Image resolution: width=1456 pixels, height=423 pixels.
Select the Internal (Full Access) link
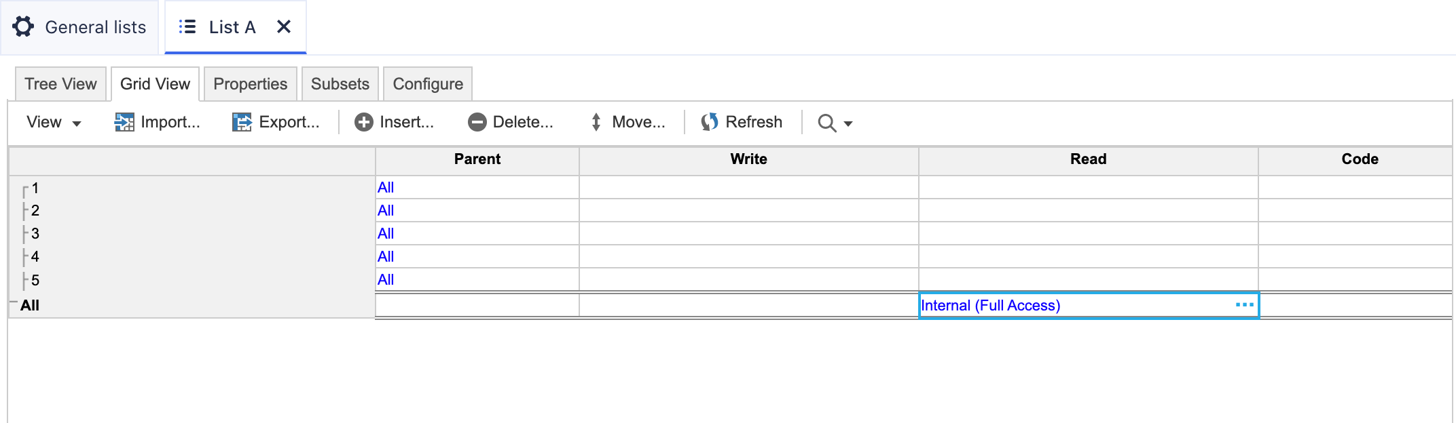pyautogui.click(x=991, y=305)
